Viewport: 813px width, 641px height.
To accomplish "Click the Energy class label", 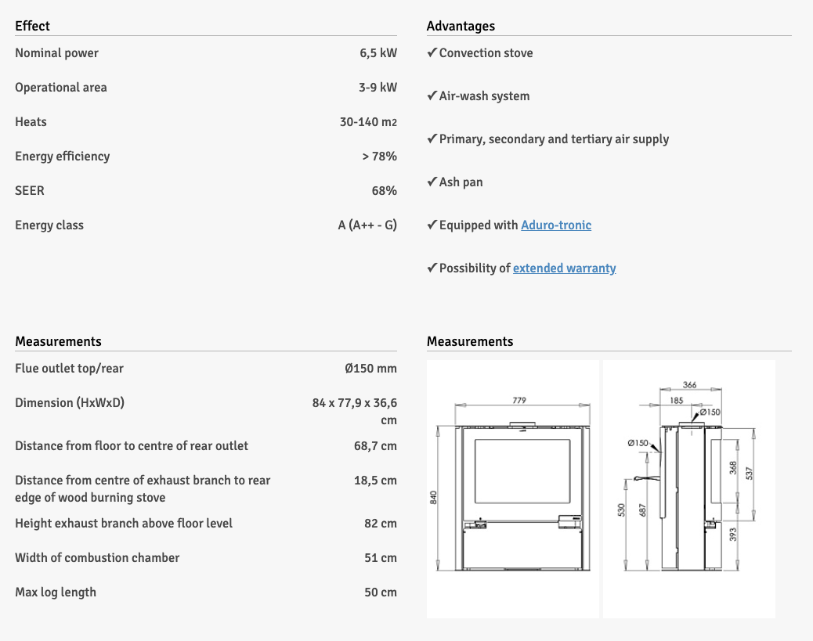I will [x=49, y=225].
